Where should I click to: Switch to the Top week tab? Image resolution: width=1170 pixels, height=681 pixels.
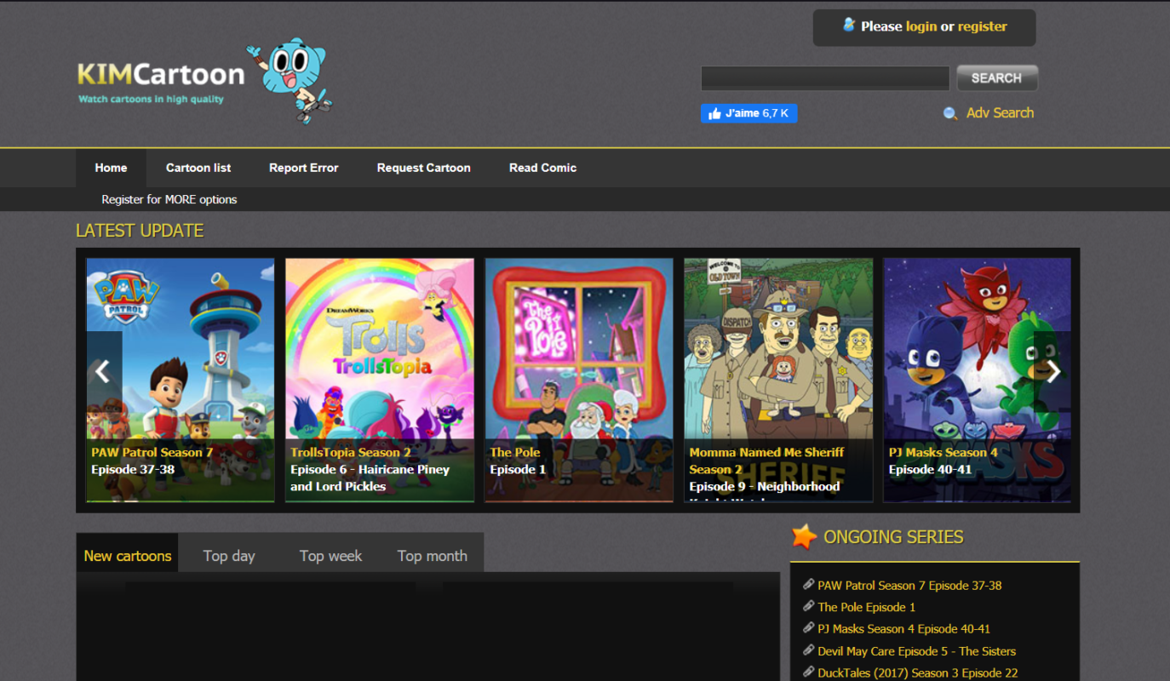330,556
